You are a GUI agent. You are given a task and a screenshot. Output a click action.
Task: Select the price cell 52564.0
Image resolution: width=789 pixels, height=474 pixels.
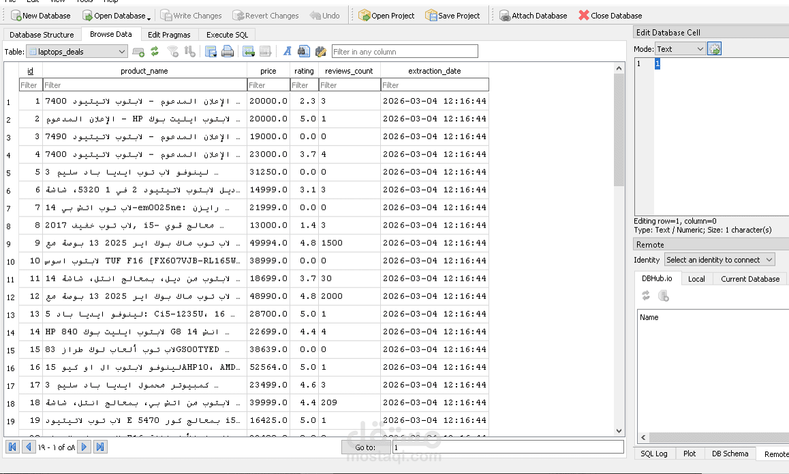268,367
